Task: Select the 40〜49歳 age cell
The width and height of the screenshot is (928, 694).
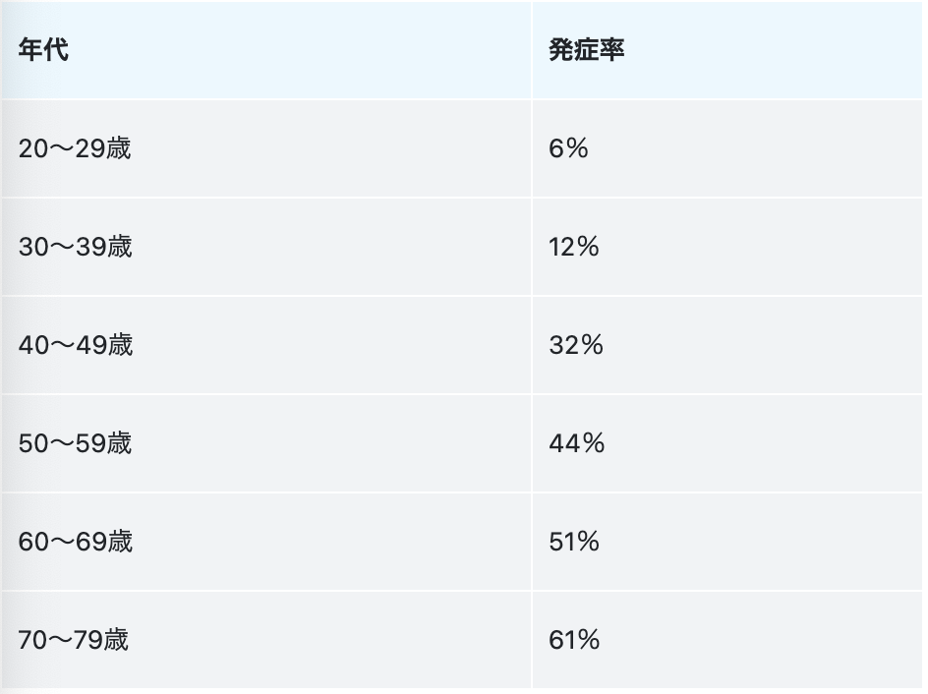Action: (x=75, y=345)
